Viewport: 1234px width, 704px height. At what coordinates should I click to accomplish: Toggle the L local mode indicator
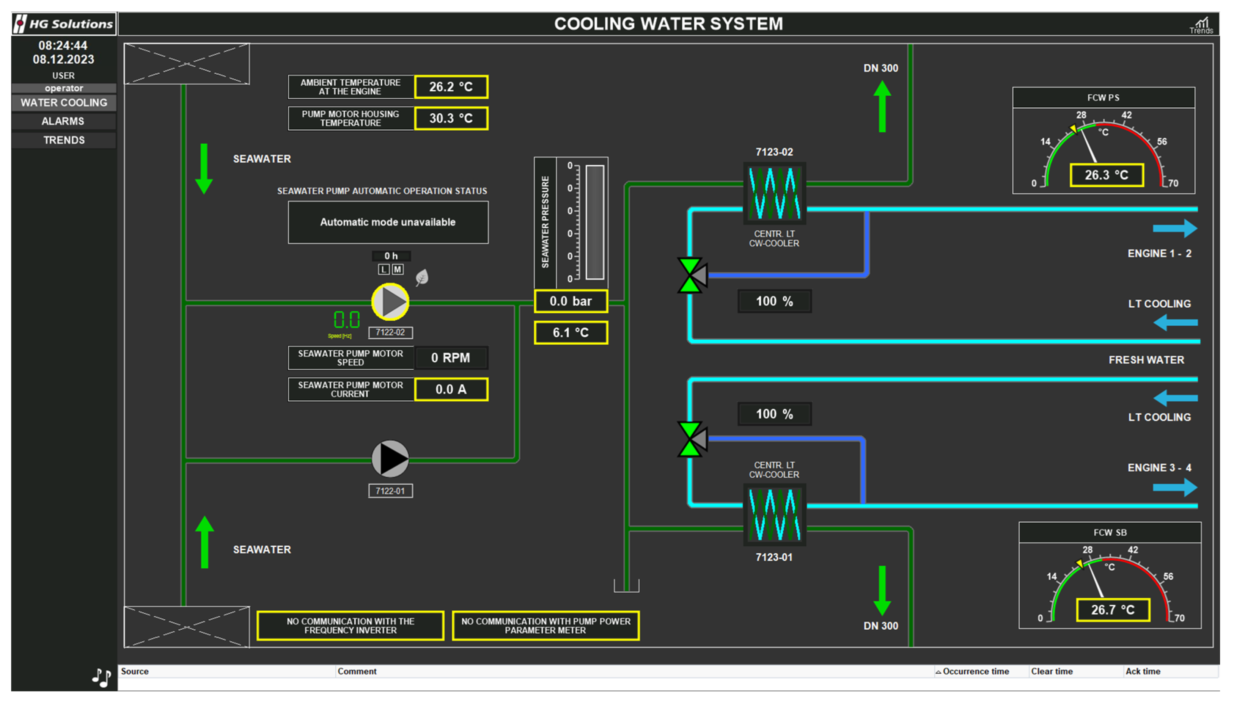click(384, 269)
